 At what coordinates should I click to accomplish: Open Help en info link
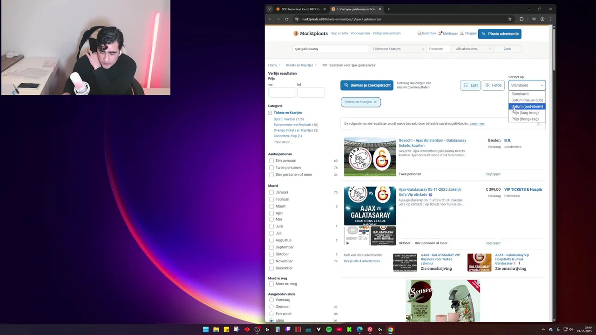(x=339, y=33)
